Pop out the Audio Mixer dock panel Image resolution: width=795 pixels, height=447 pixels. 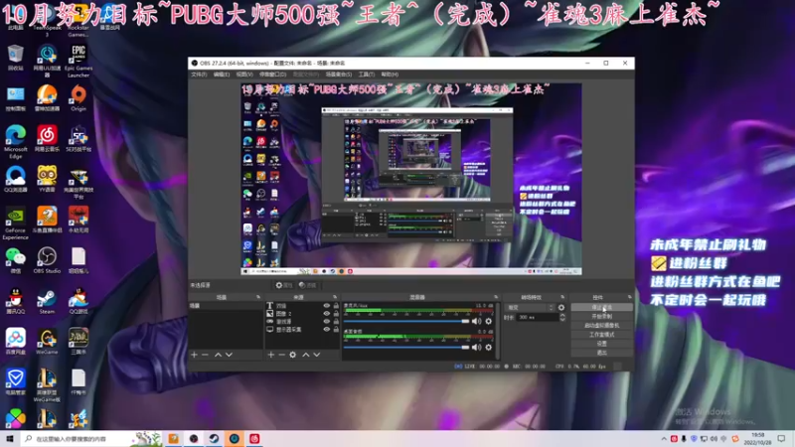point(496,297)
